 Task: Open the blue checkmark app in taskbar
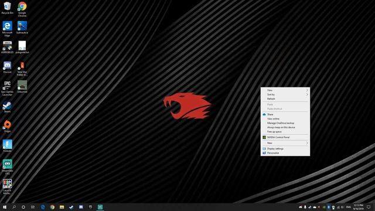coord(71,207)
